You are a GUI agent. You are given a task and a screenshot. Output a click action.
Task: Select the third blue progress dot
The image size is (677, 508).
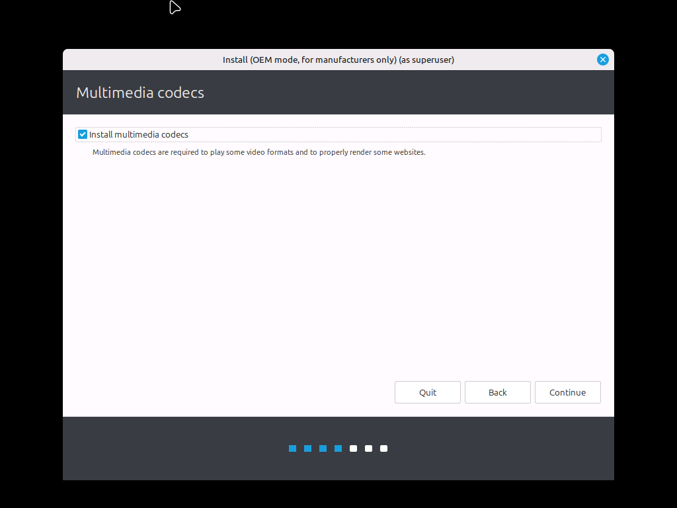tap(323, 448)
